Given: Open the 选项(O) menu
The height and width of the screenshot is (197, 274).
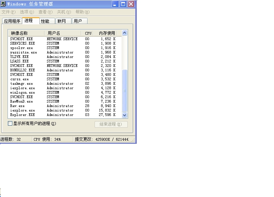Looking at the screenshot, I should pos(27,12).
